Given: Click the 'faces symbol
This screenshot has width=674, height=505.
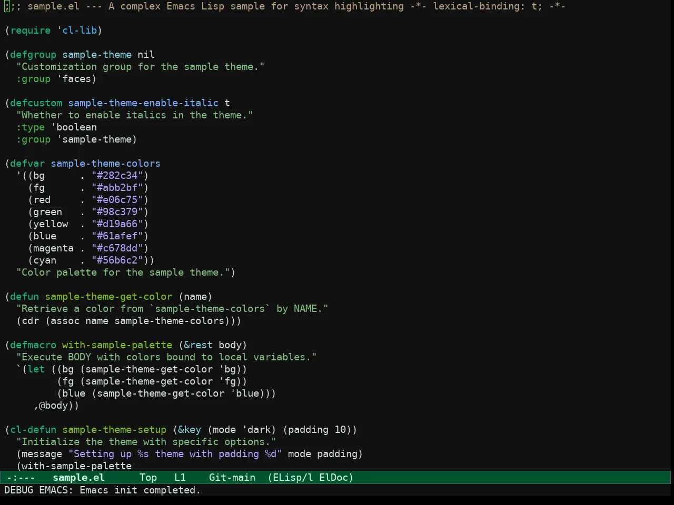Looking at the screenshot, I should point(74,79).
